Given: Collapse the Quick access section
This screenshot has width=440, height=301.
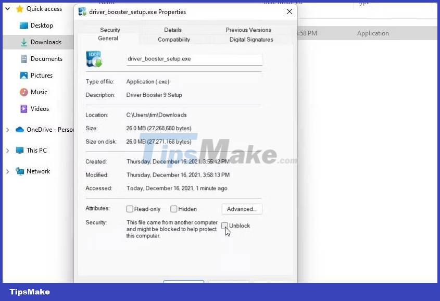Looking at the screenshot, I should coord(7,8).
